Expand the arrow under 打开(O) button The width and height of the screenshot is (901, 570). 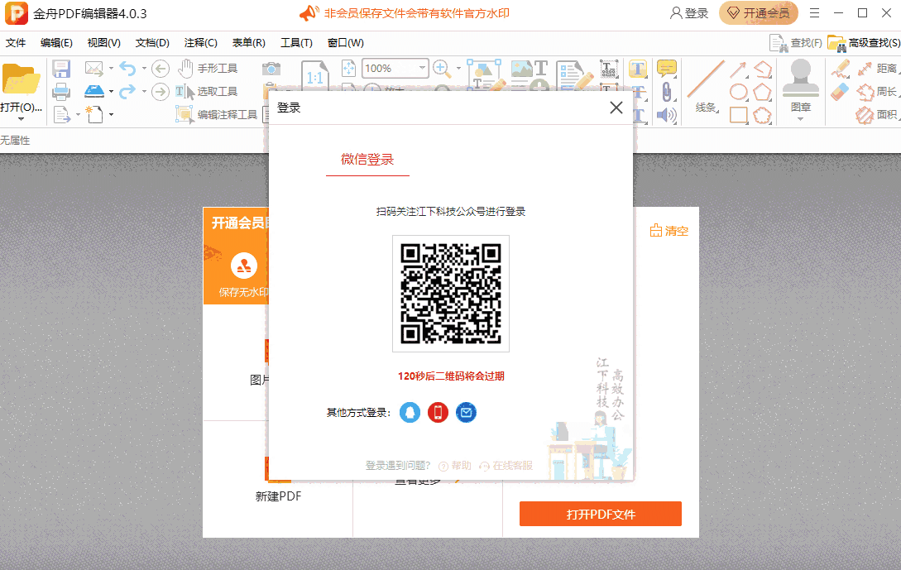[x=21, y=119]
